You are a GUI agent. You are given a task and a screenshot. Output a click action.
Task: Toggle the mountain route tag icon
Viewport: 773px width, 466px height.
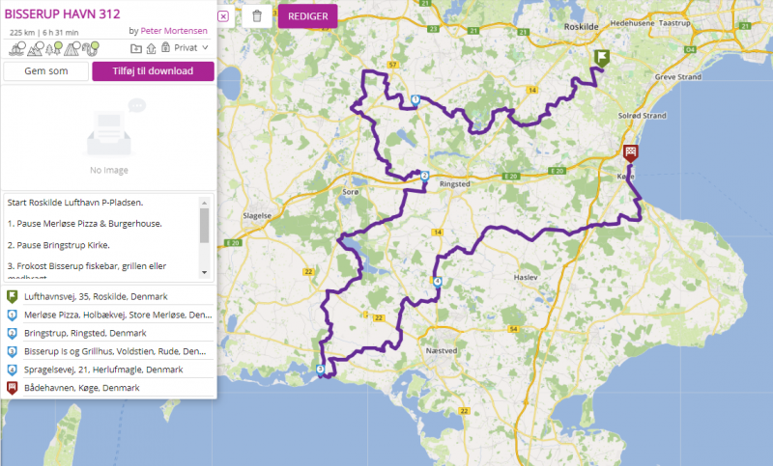coord(36,48)
